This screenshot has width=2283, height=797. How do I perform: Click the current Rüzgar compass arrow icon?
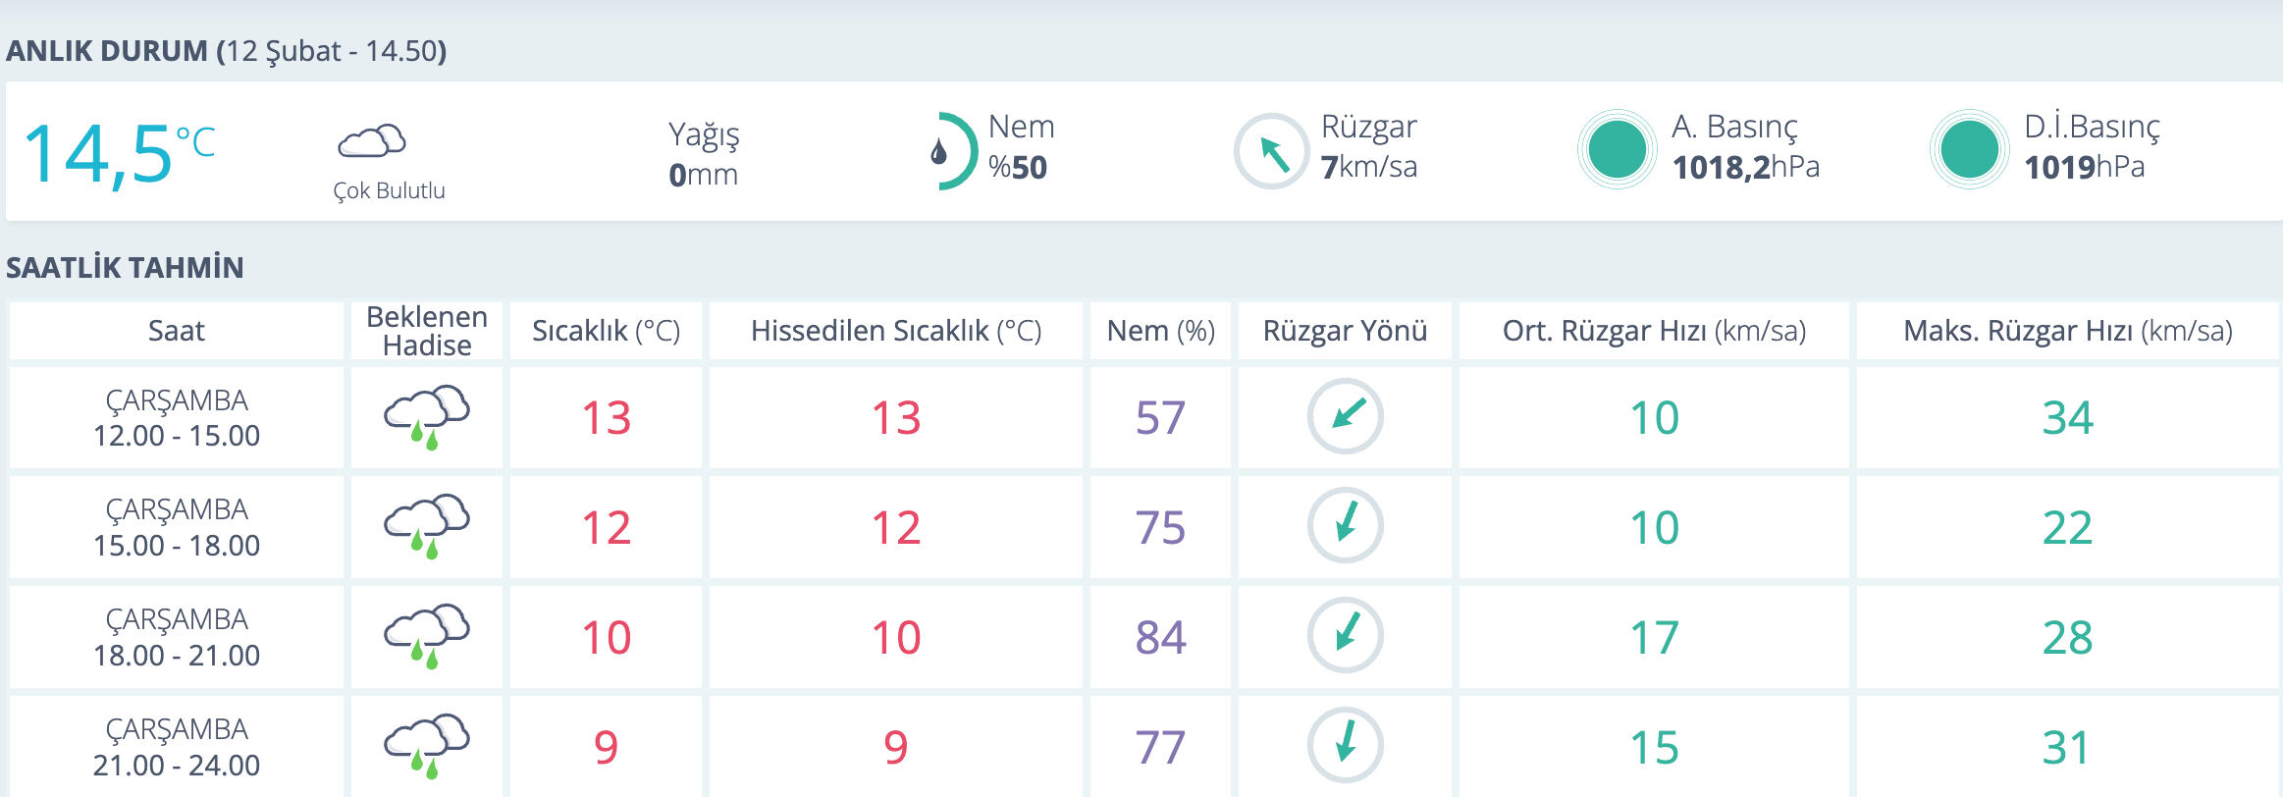tap(1271, 152)
